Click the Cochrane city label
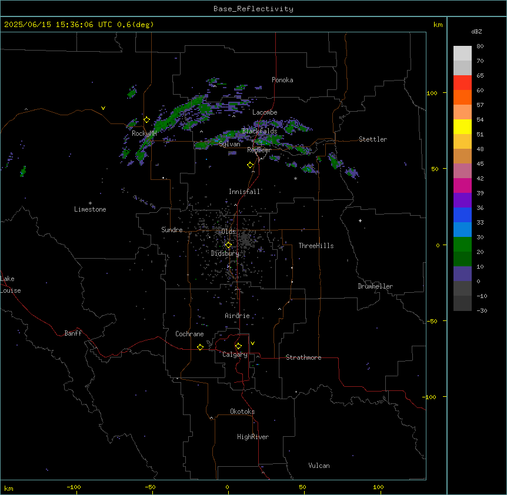The image size is (507, 495). [189, 334]
